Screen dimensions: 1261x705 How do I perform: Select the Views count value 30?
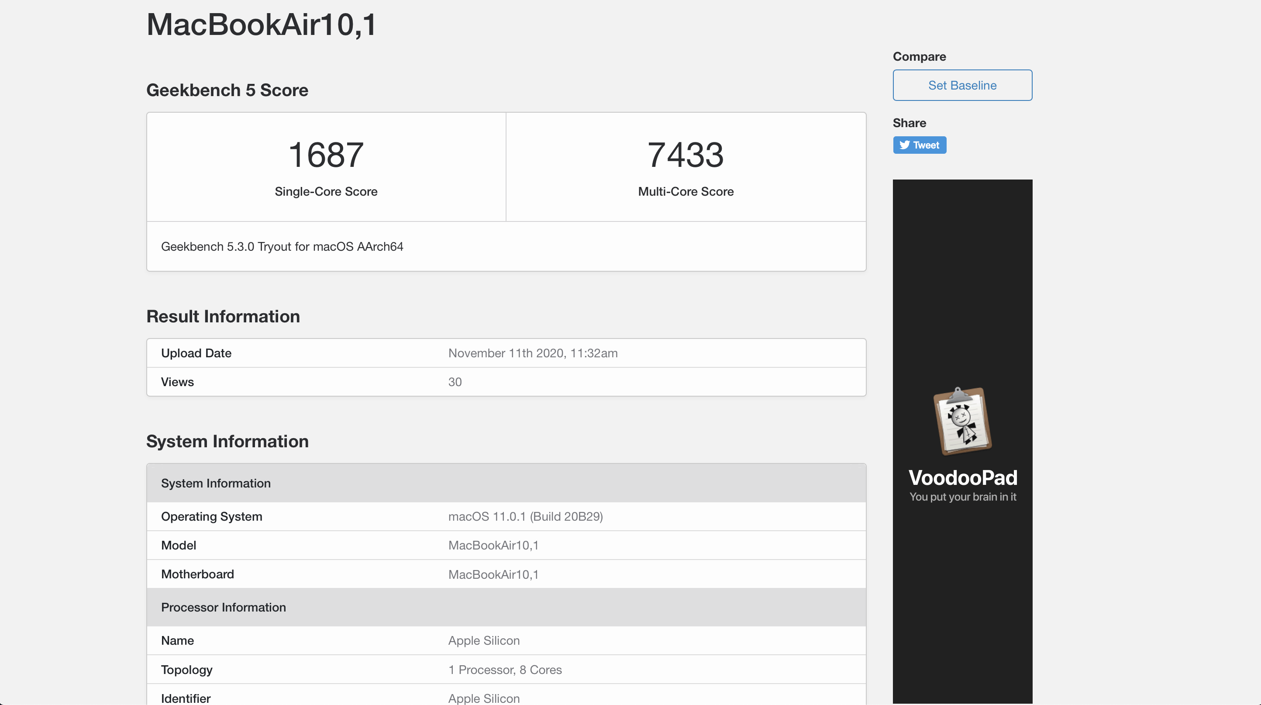455,382
